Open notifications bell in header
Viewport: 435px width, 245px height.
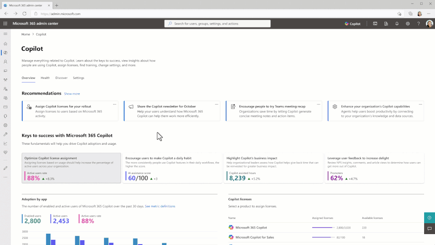pos(397,24)
